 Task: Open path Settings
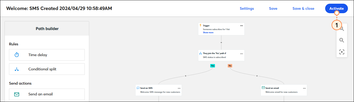[x=247, y=8]
